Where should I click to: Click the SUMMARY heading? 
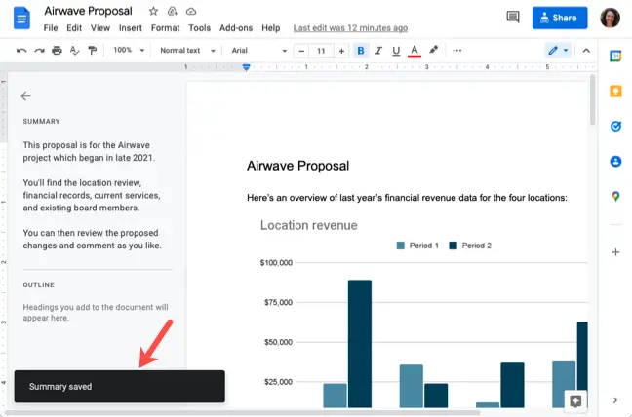coord(41,121)
